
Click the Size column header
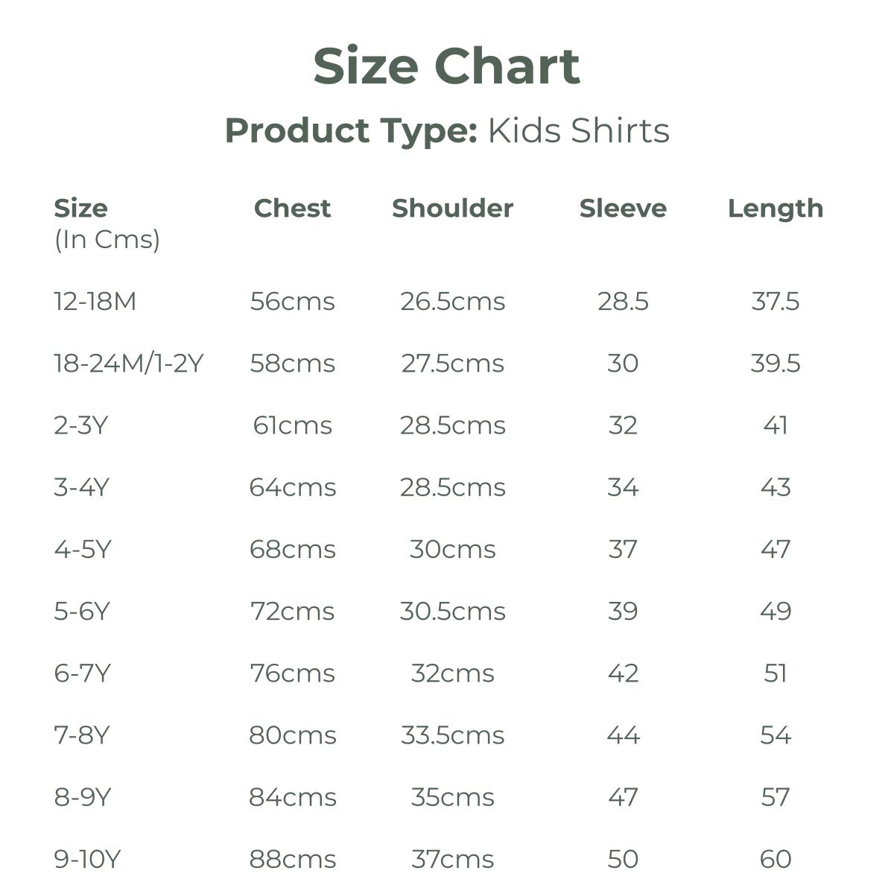click(80, 209)
